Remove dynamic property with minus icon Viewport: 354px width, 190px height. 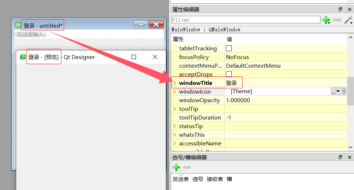point(337,20)
